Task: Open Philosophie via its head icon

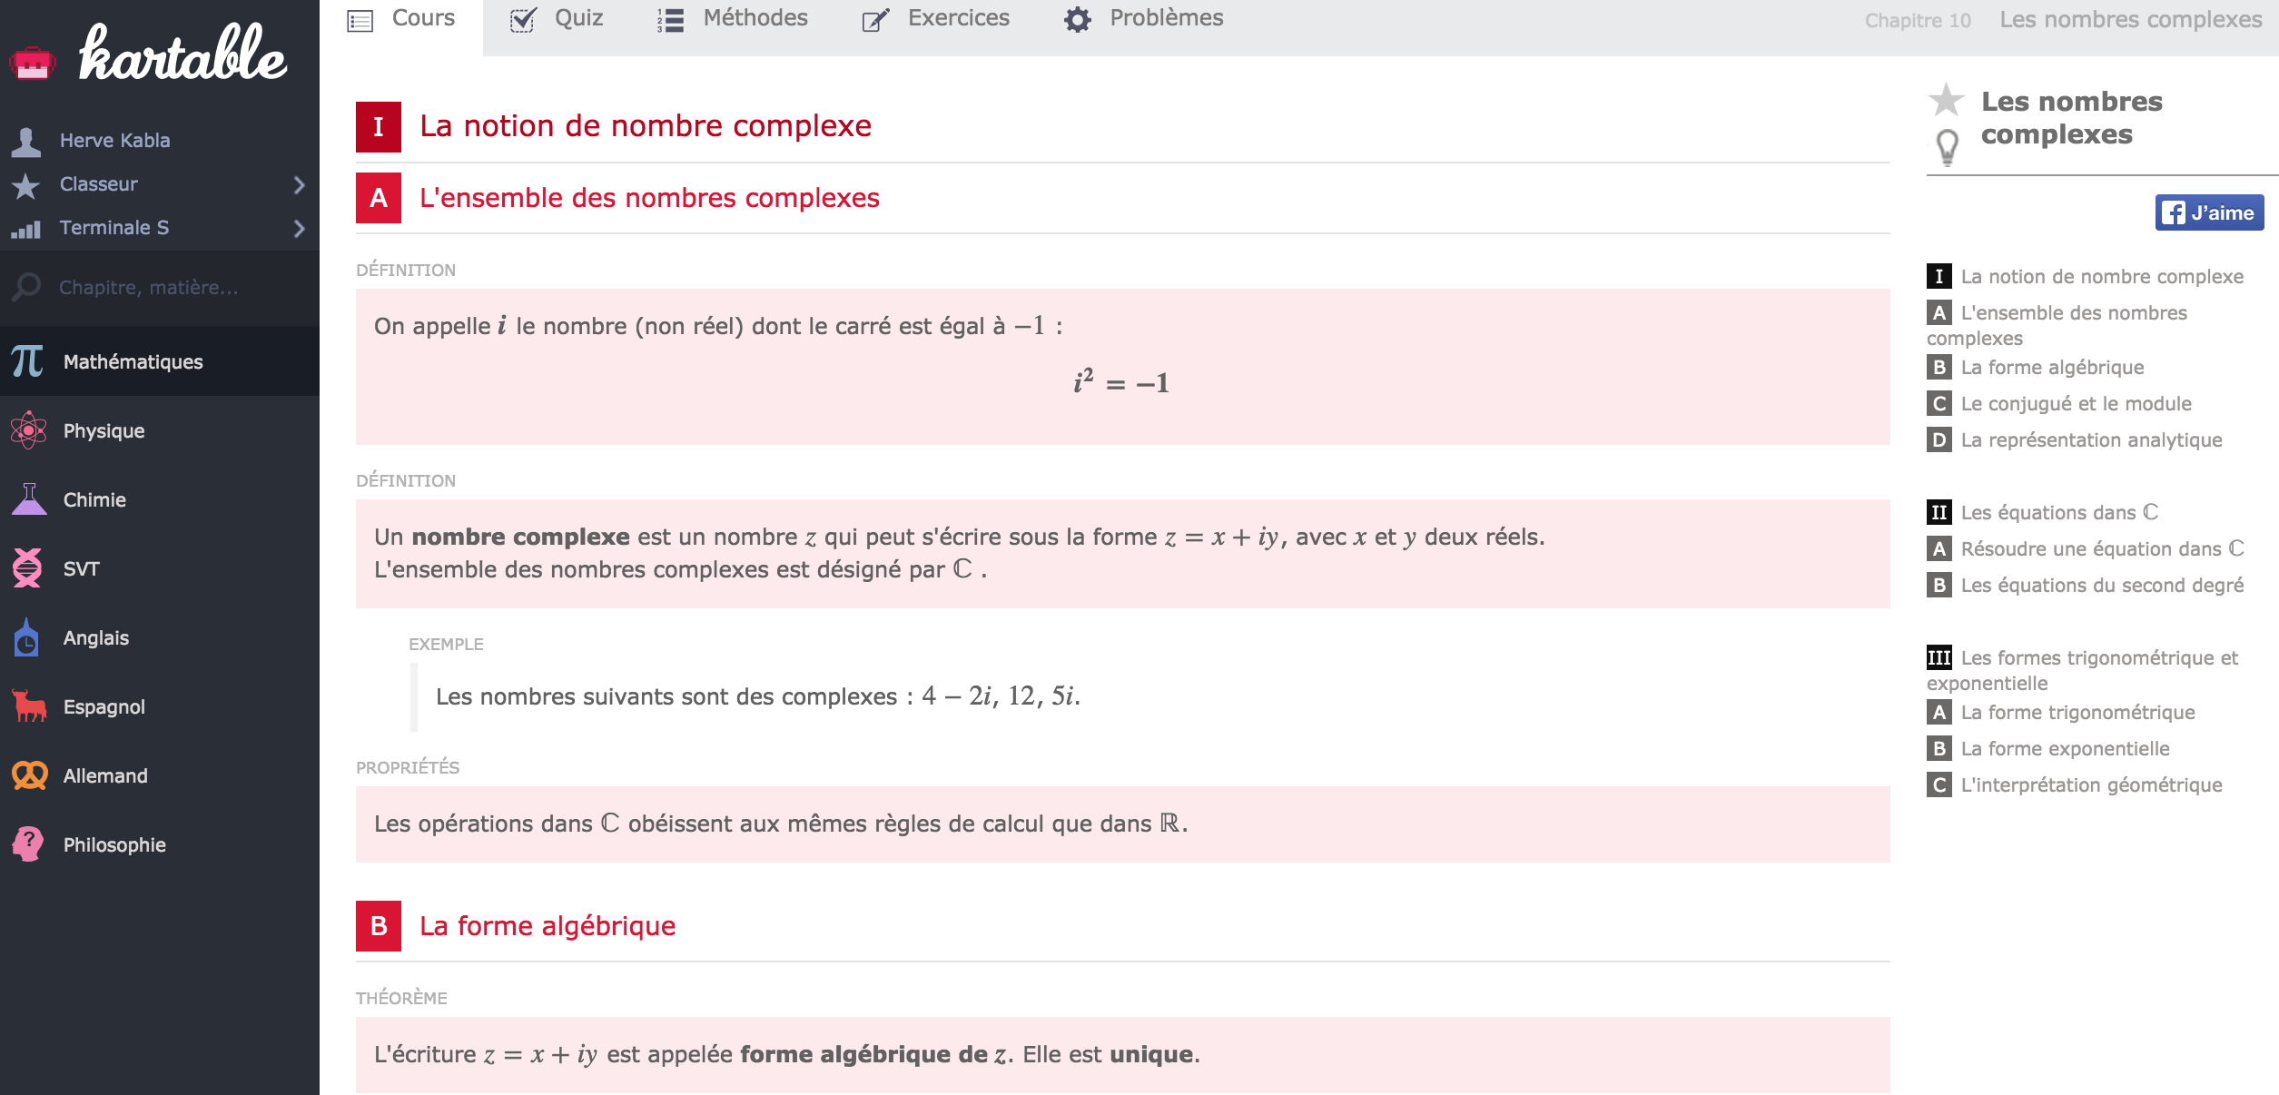Action: [28, 844]
